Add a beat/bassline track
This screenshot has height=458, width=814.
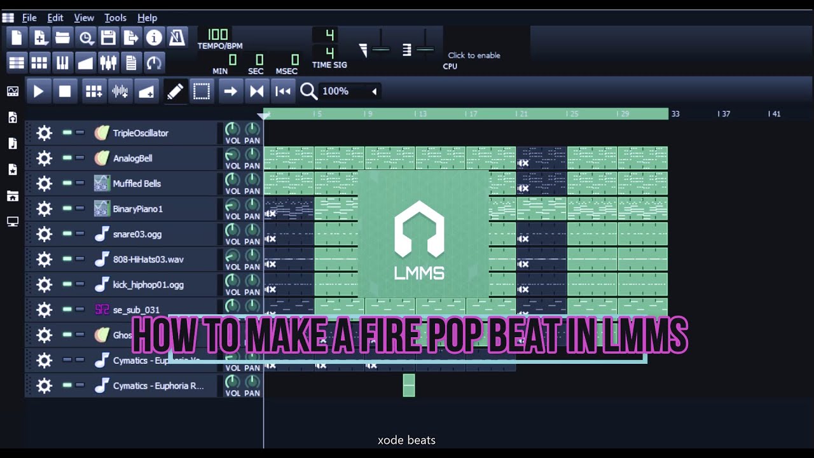(x=93, y=92)
